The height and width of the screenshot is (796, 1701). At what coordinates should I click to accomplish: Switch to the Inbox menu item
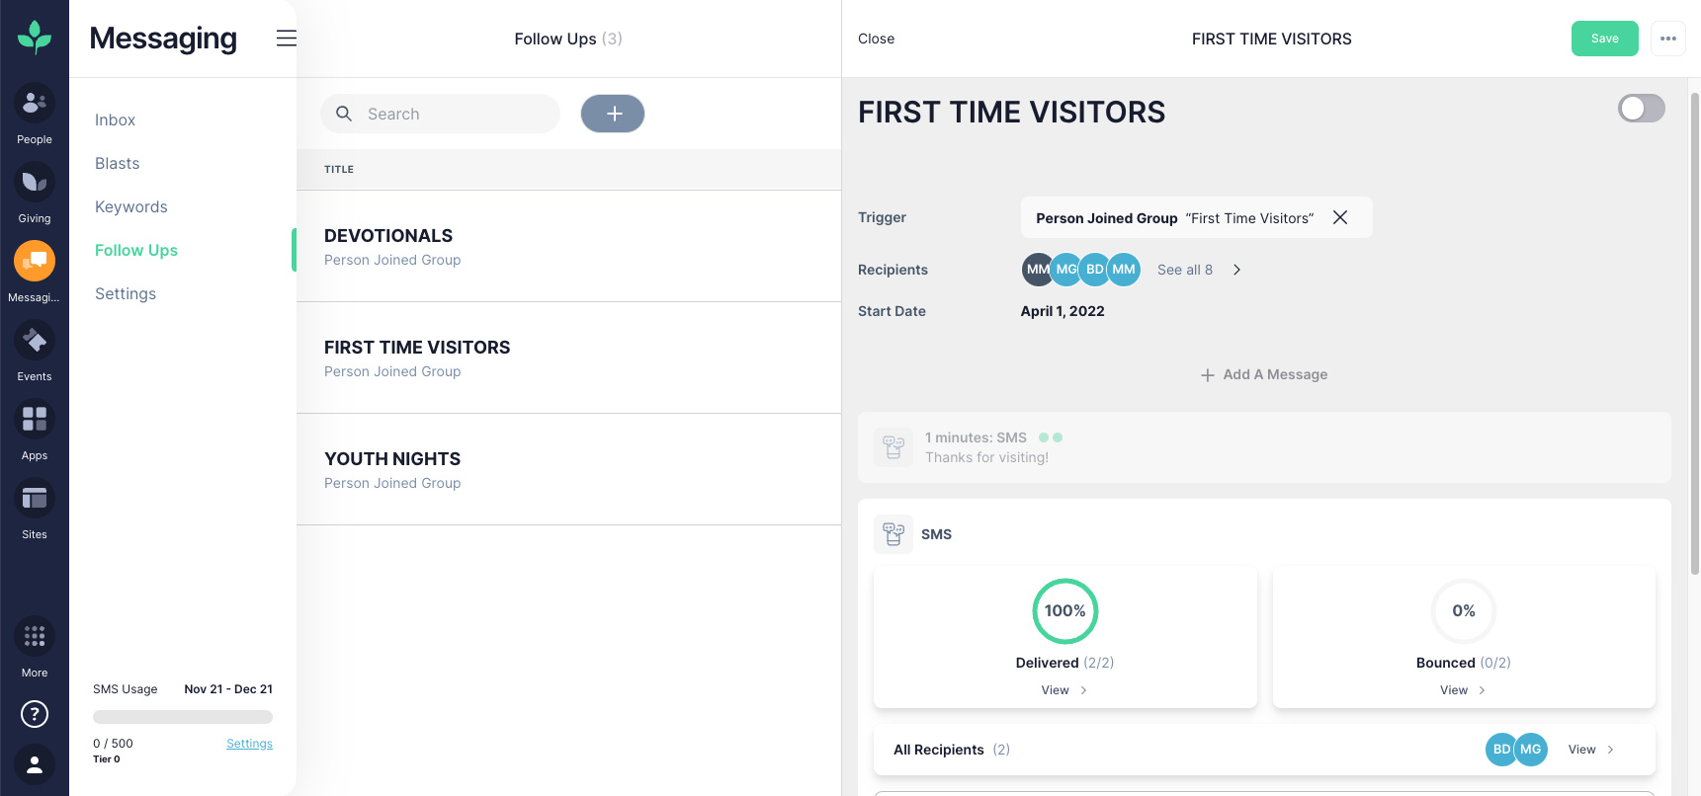pos(115,119)
